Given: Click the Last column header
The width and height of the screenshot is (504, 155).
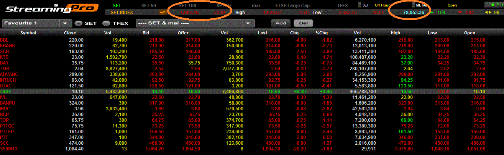Looking at the screenshot, I should [x=263, y=33].
